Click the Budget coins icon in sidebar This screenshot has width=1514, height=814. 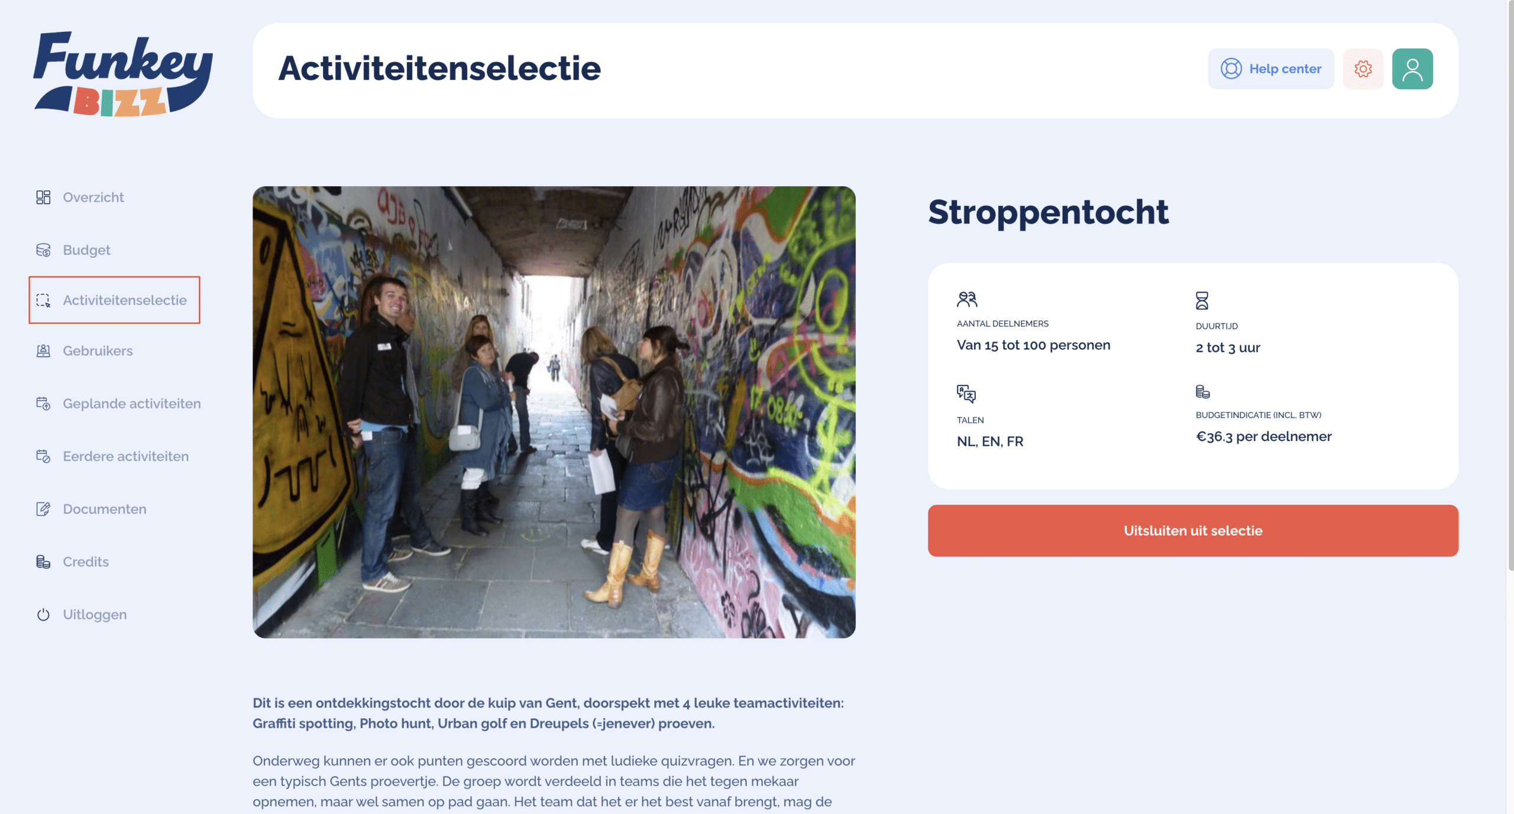[x=43, y=250]
